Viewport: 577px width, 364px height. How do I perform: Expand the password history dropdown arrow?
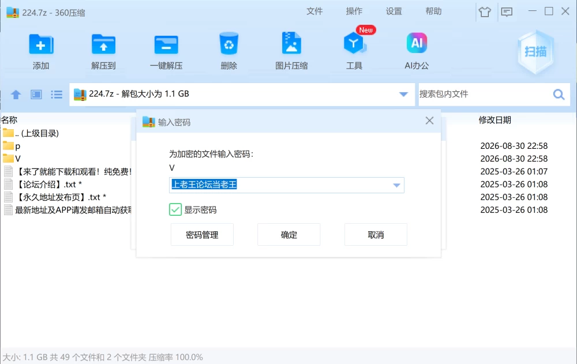[396, 185]
